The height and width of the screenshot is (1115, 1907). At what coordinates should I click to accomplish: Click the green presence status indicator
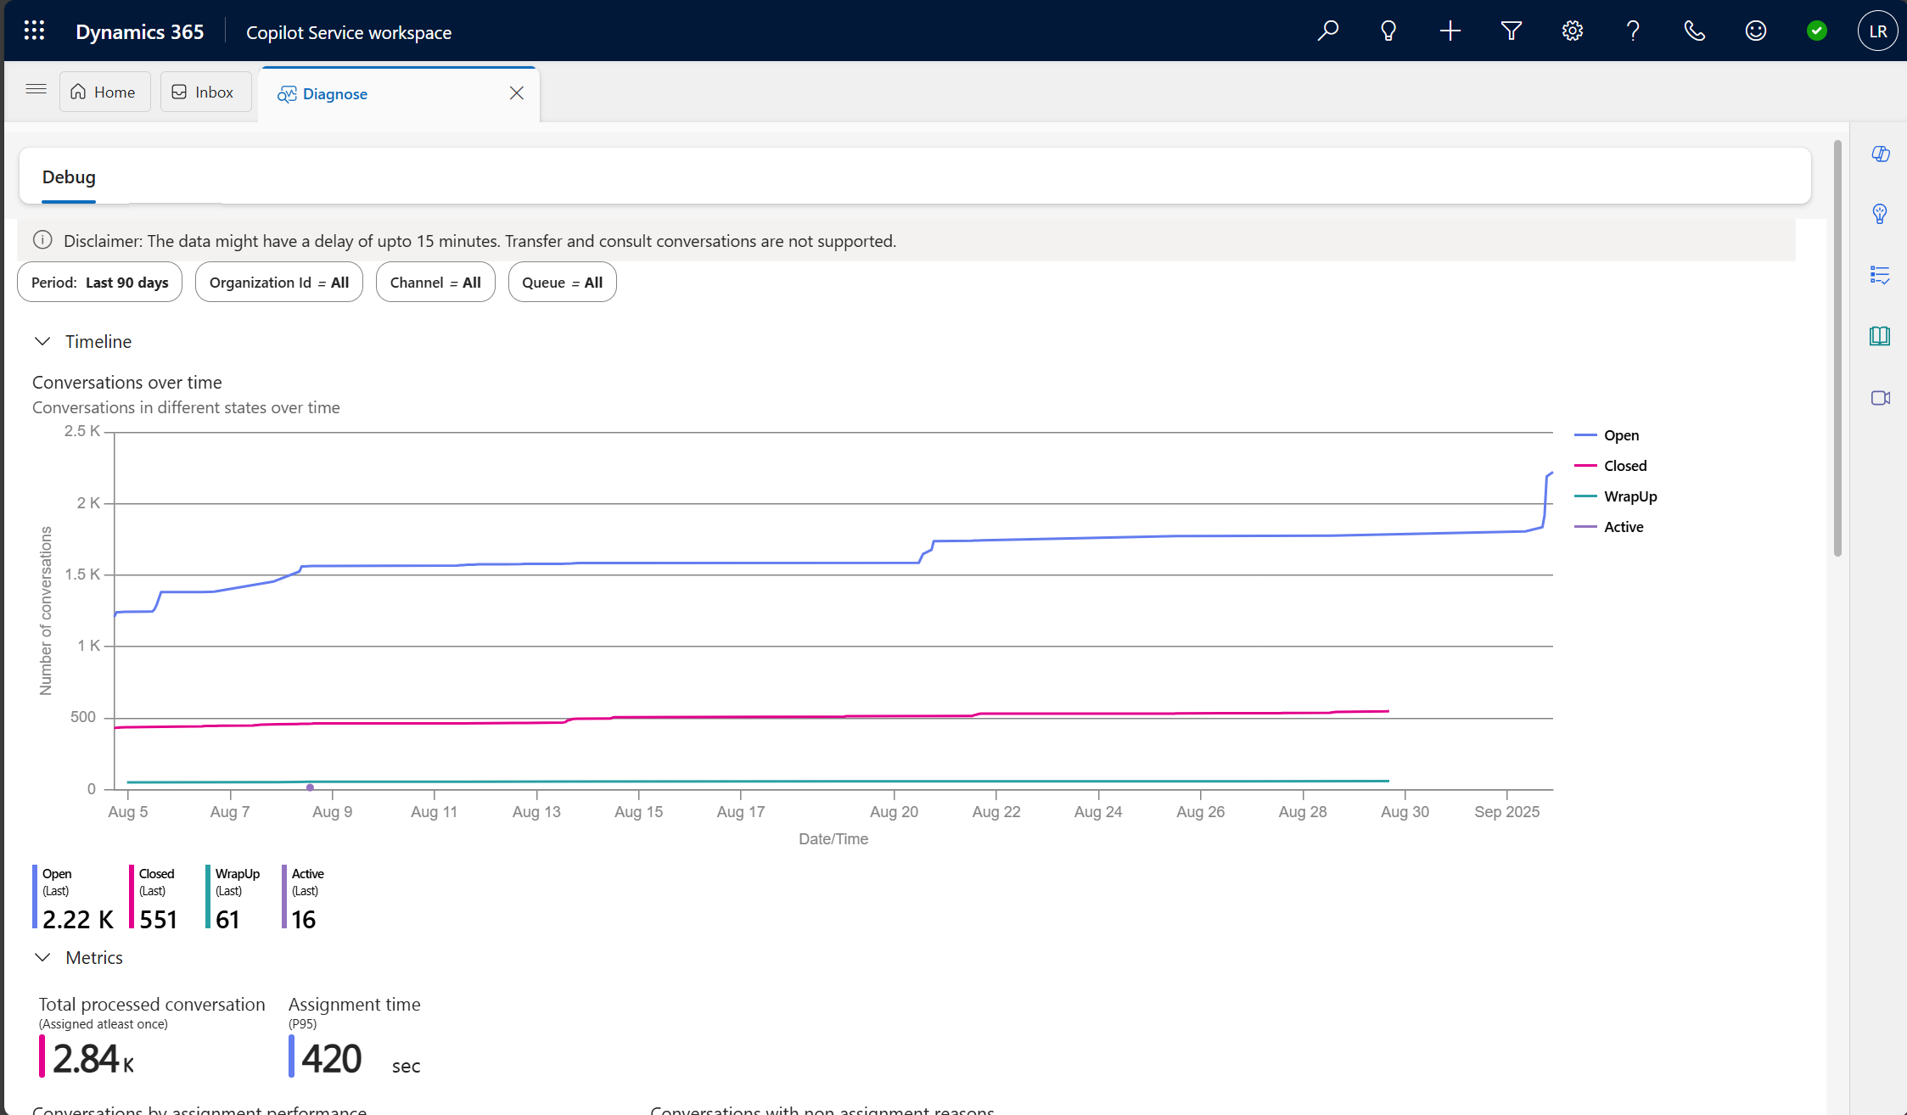(x=1817, y=31)
